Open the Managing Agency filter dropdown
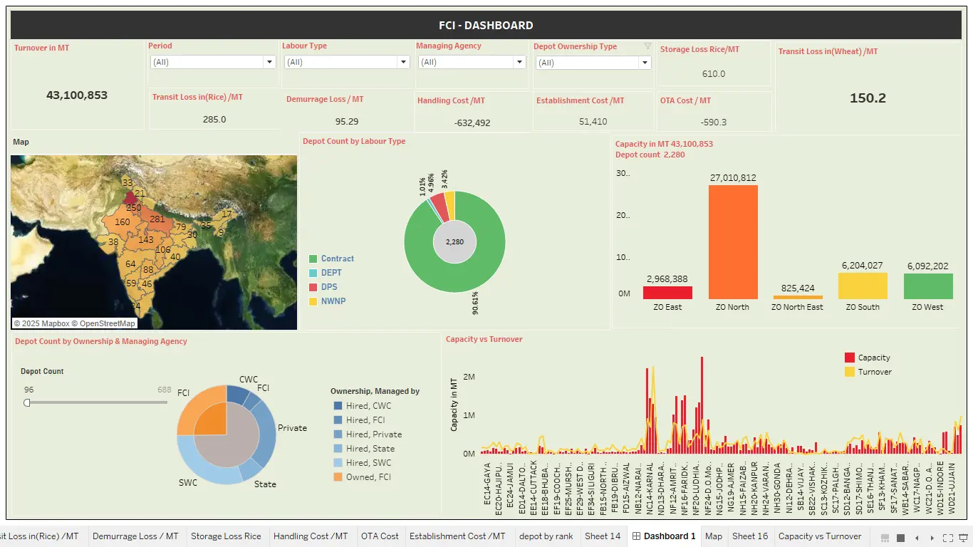Screen dimensions: 973x547 472,62
